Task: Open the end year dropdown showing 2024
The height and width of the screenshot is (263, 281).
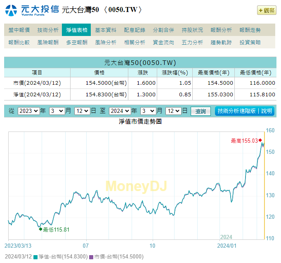Action: coord(119,111)
